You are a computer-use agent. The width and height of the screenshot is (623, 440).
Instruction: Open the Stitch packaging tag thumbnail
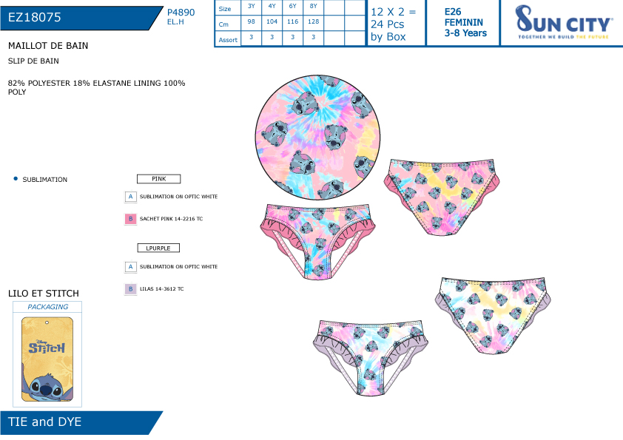[47, 359]
